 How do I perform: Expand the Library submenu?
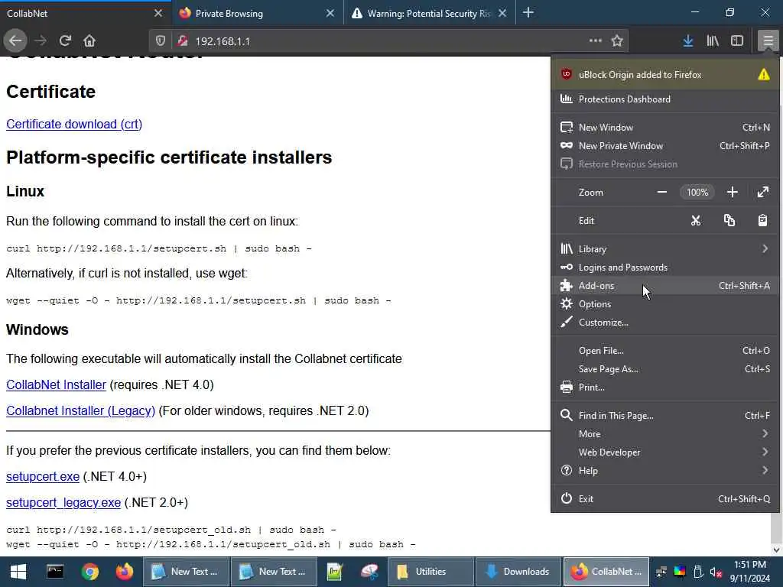[x=665, y=248]
